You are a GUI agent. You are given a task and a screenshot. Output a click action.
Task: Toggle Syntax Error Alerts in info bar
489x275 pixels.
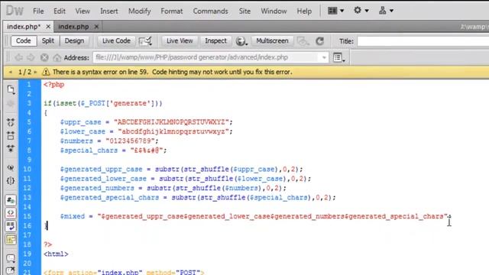coord(11,239)
